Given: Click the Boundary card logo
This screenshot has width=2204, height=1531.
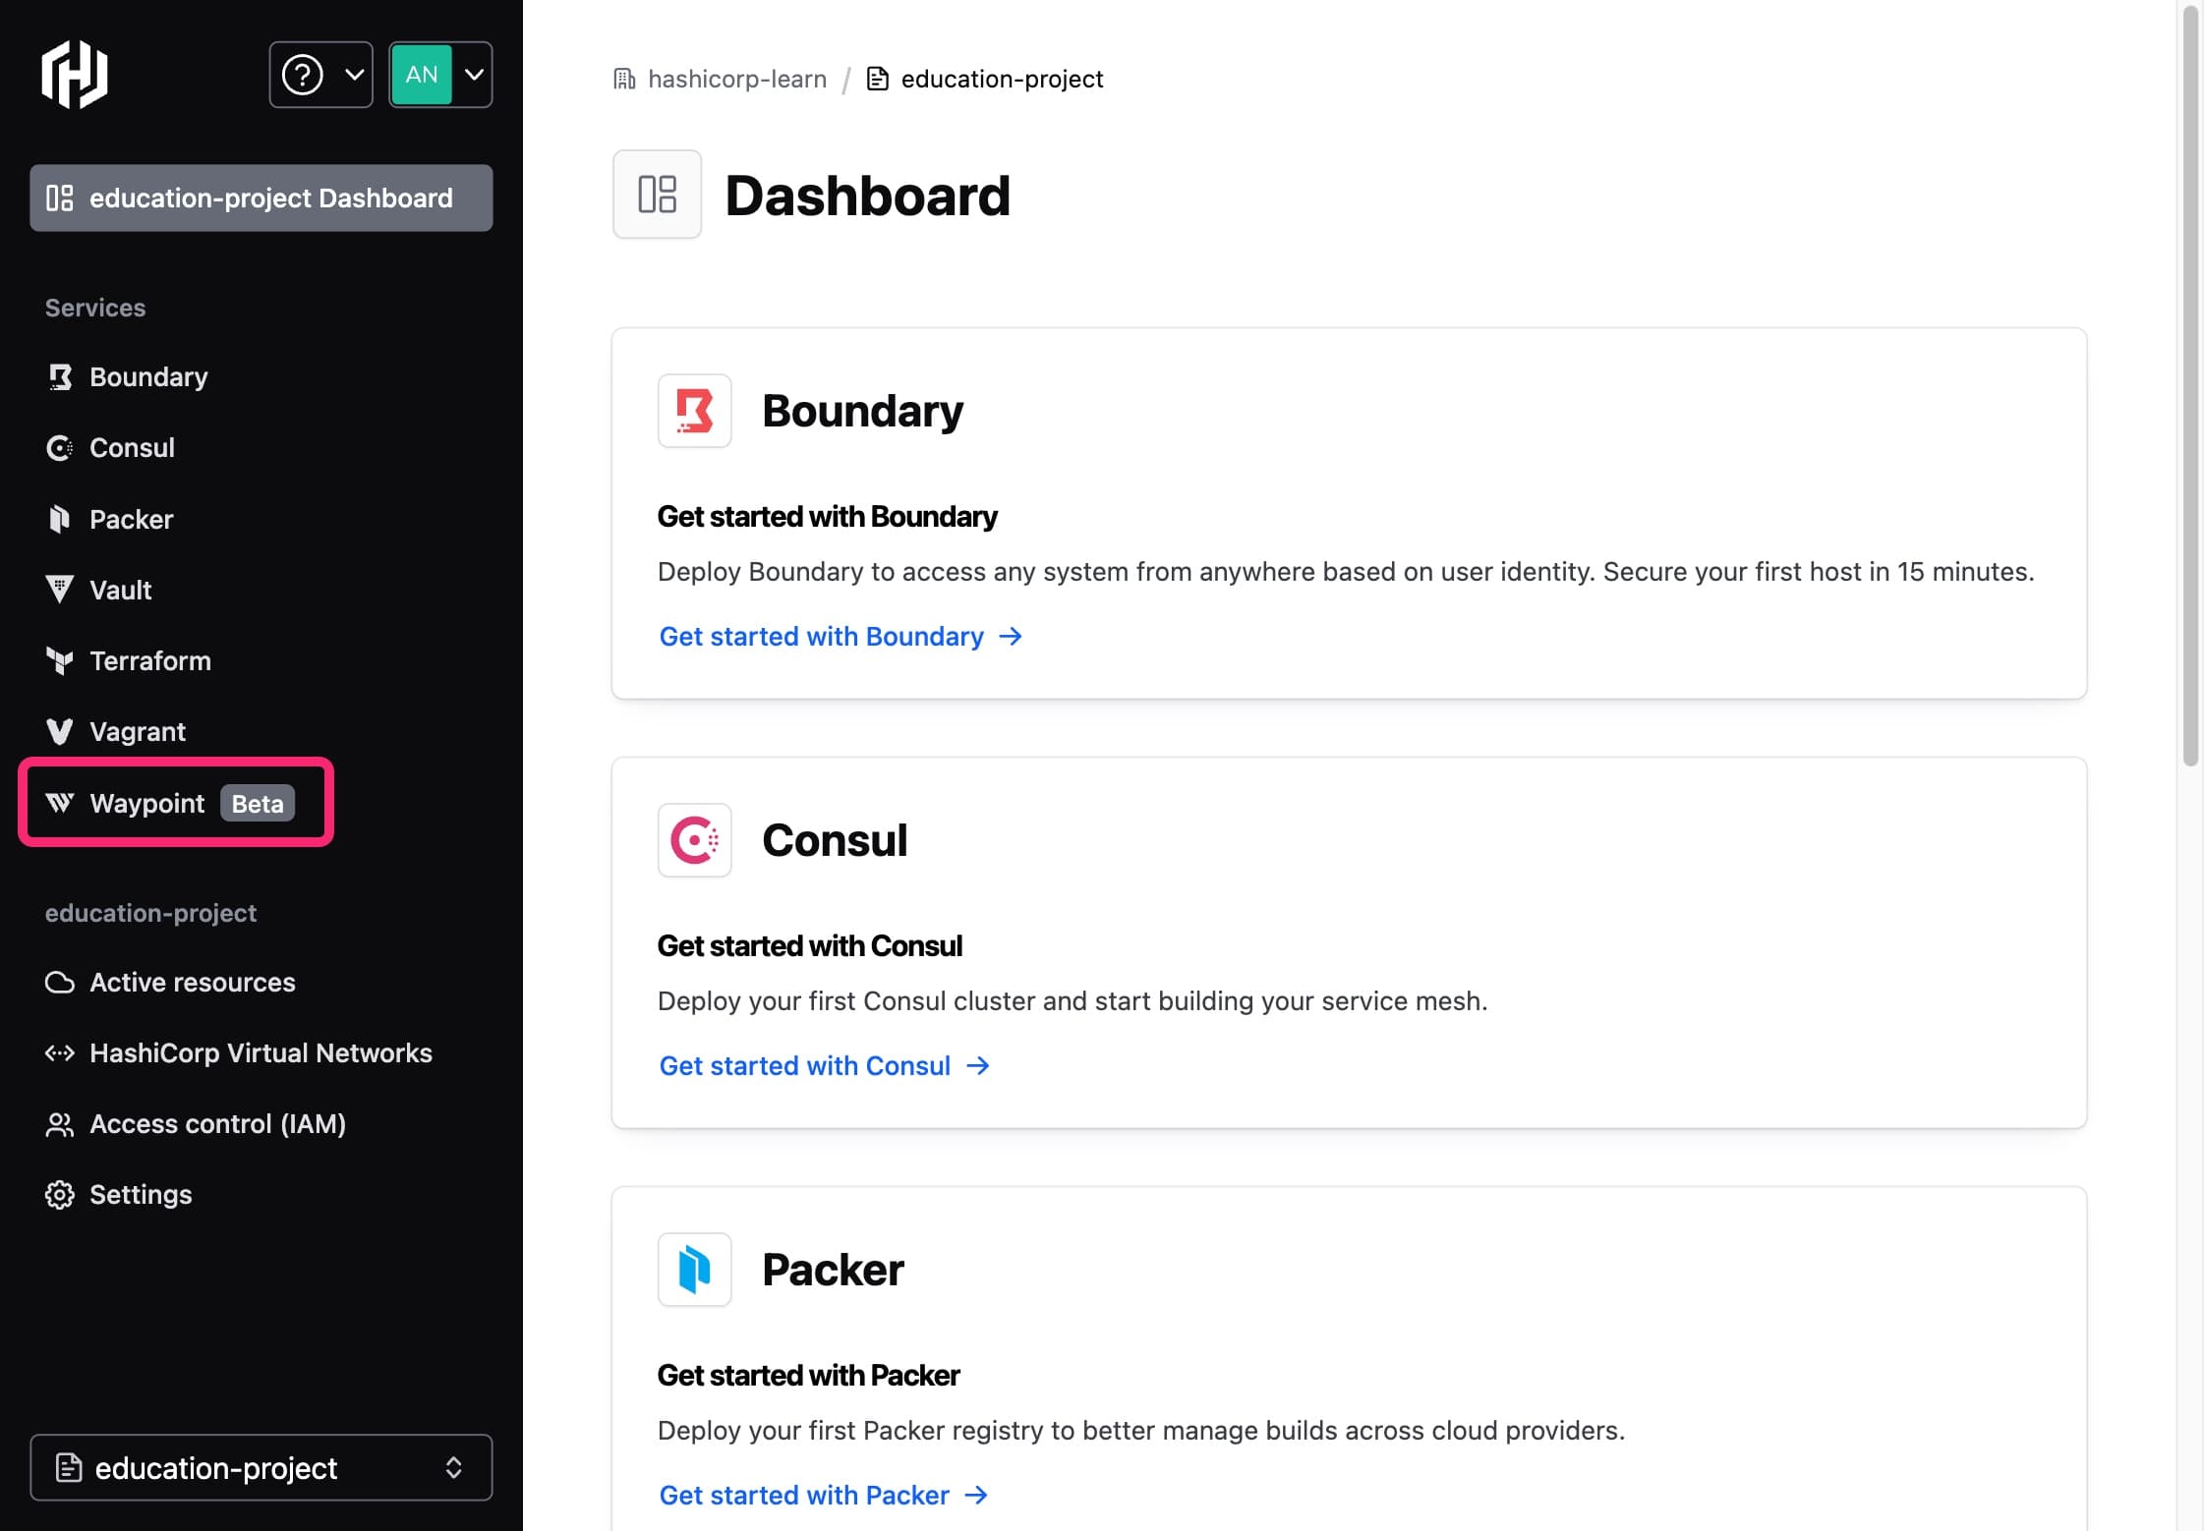Looking at the screenshot, I should coord(694,411).
